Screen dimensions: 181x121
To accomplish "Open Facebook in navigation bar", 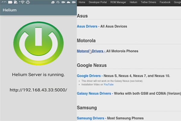I will click(165, 2).
